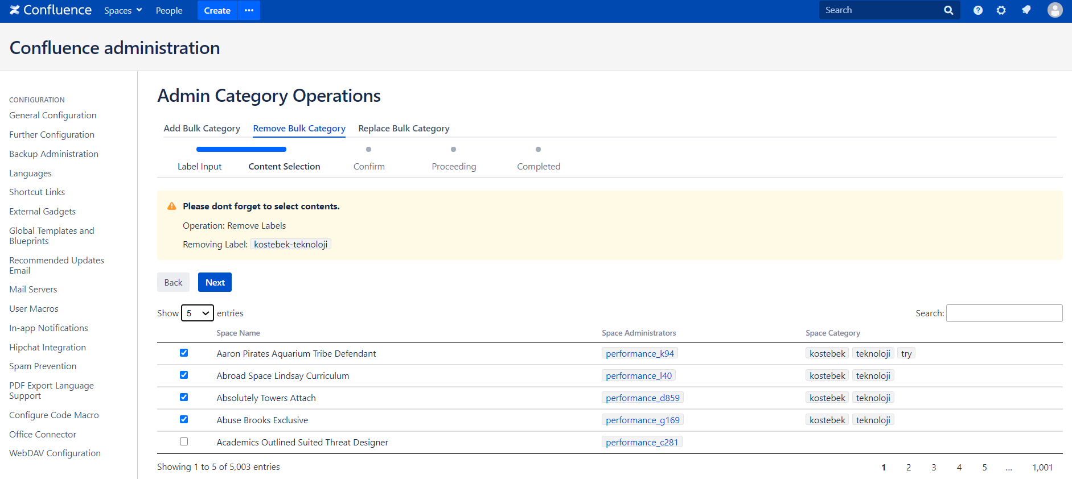
Task: Click the Confirm step dot
Action: tap(368, 150)
